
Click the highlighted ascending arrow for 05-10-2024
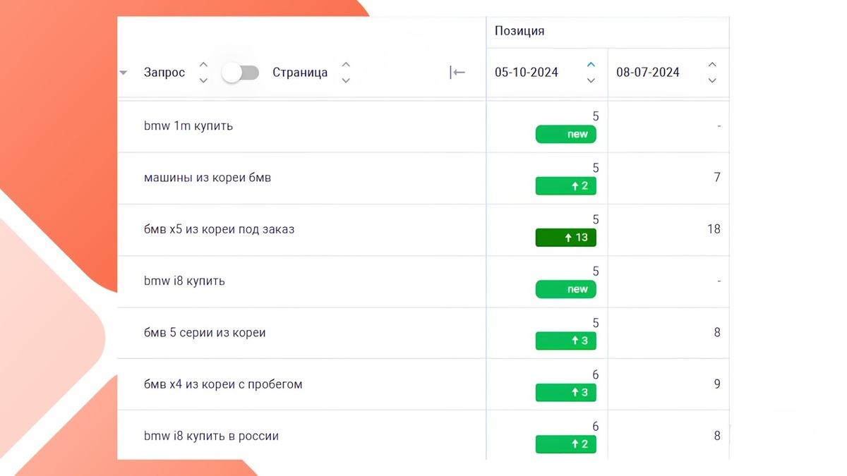(591, 63)
